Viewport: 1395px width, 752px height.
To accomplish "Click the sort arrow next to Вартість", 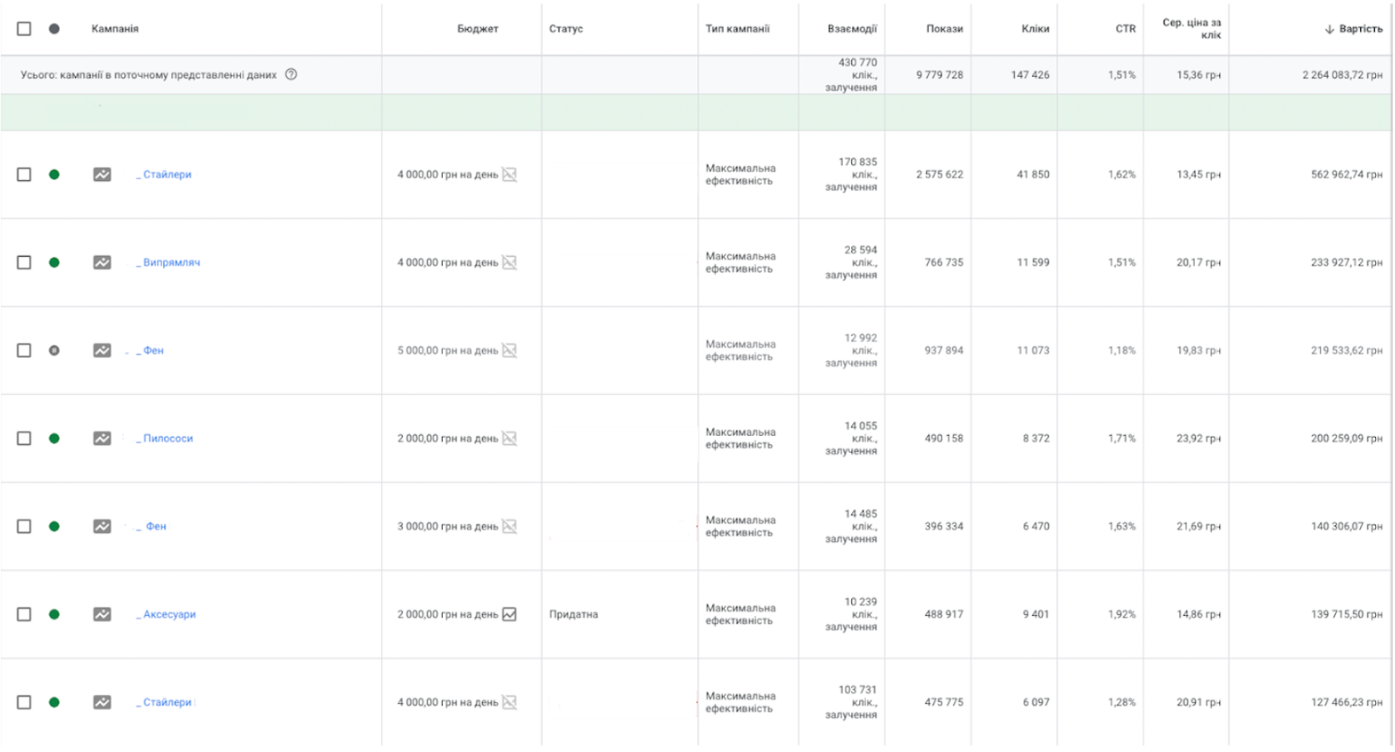I will click(1329, 29).
